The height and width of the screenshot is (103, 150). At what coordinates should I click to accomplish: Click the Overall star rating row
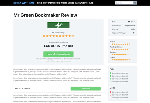pyautogui.click(x=121, y=44)
